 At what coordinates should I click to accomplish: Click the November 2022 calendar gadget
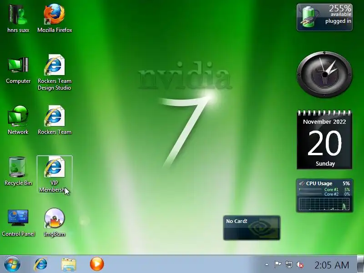tap(324, 139)
